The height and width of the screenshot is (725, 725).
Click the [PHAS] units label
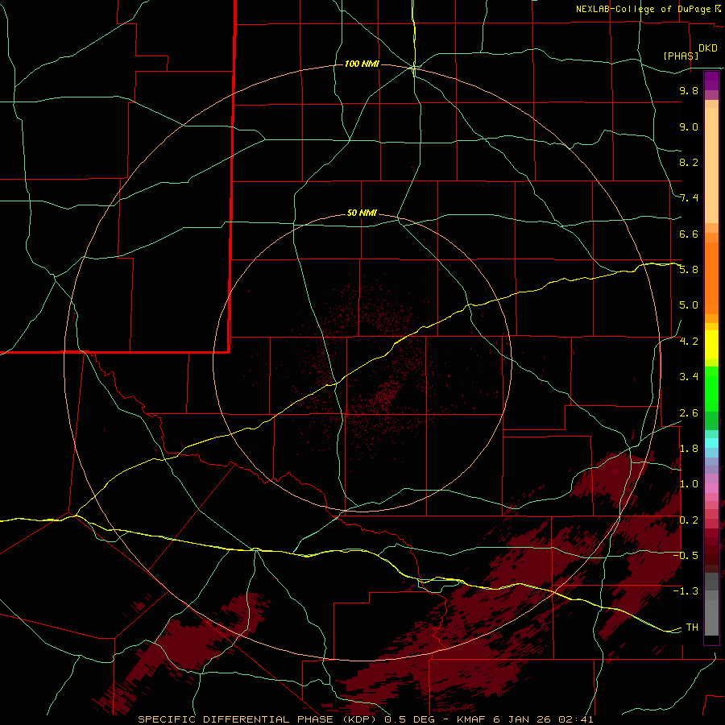click(681, 56)
